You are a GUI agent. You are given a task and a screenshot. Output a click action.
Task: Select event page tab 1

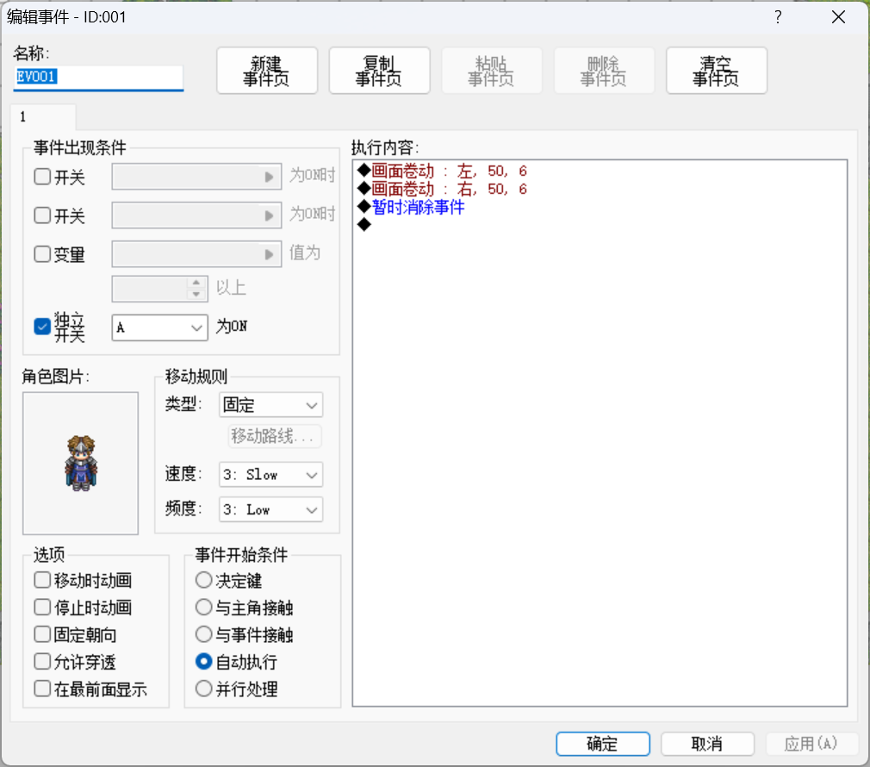(x=43, y=117)
